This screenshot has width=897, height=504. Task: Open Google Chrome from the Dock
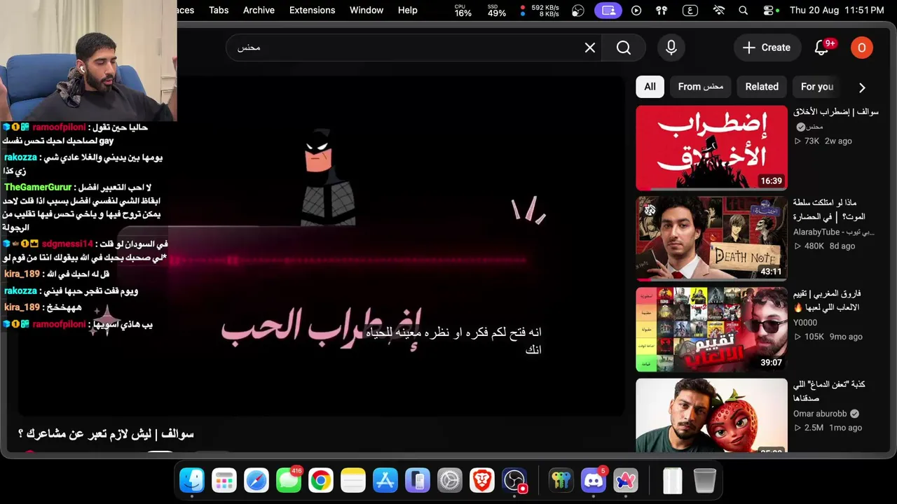tap(321, 480)
